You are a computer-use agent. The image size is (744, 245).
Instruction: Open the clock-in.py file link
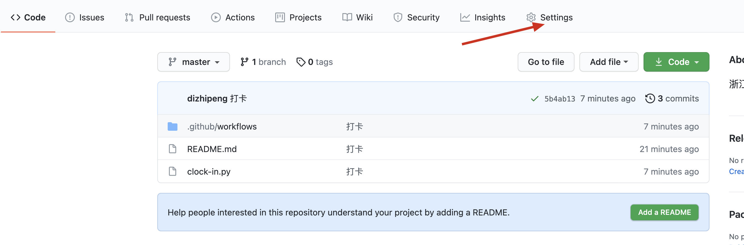tap(209, 172)
